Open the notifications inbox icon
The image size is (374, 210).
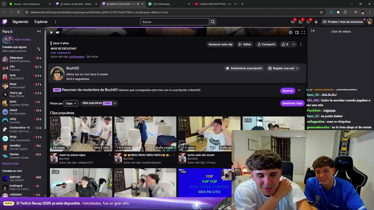tap(300, 22)
